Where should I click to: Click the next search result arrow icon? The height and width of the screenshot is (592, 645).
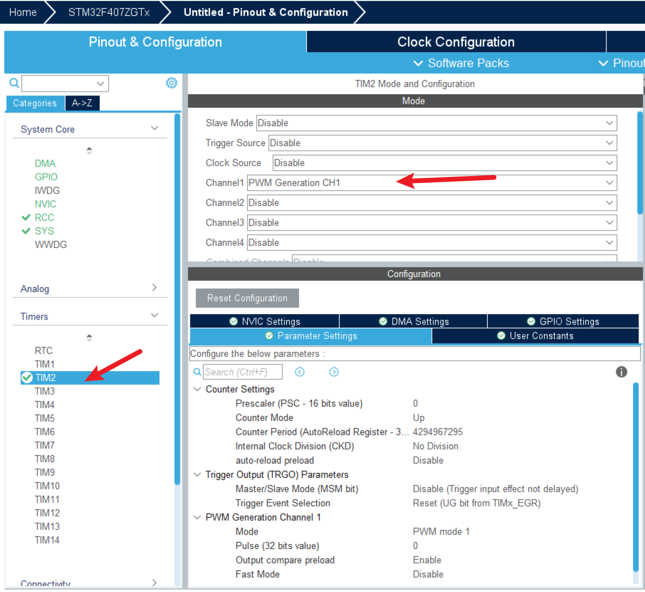coord(334,372)
